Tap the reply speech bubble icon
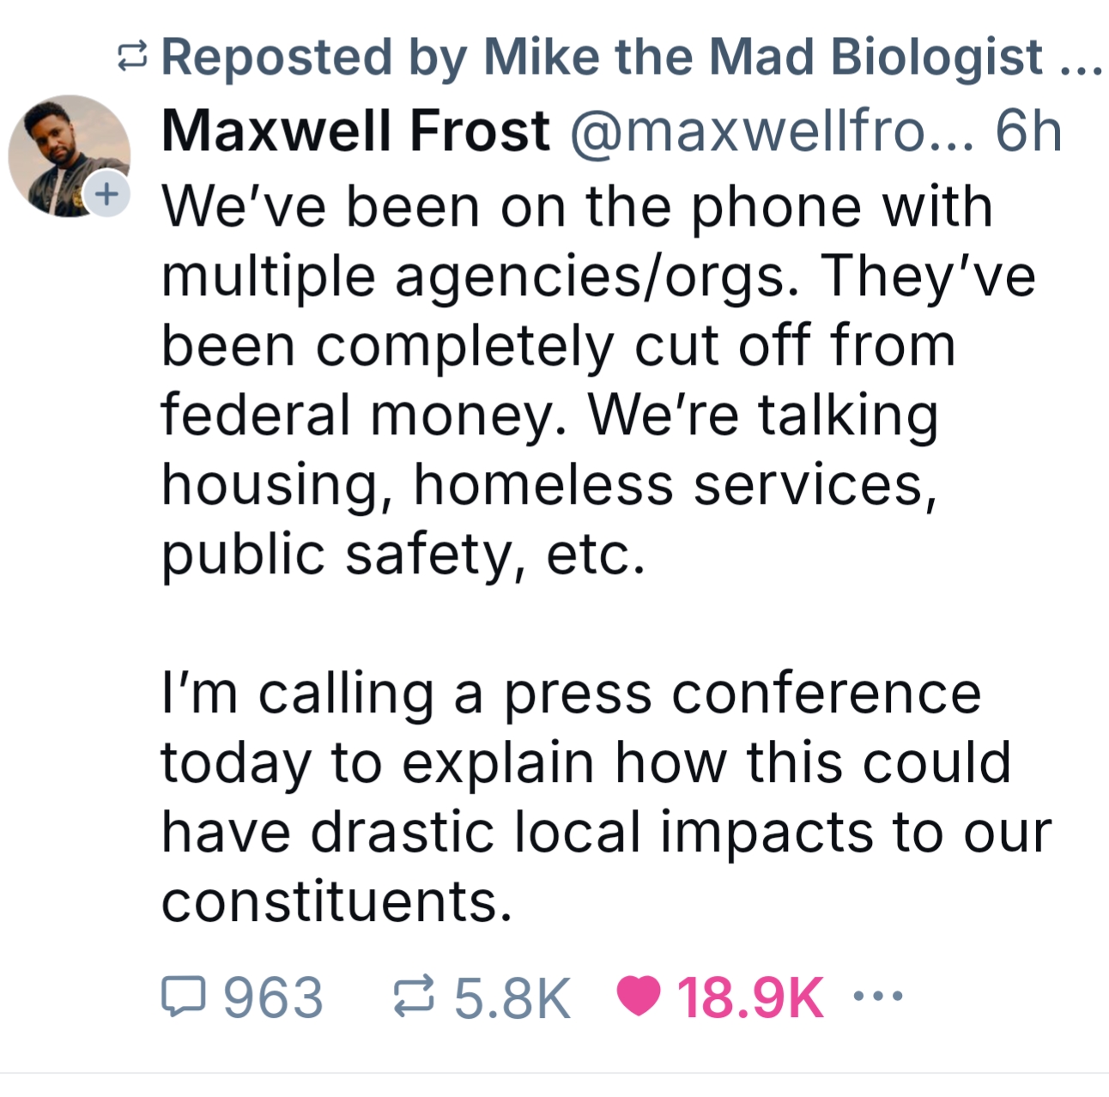This screenshot has width=1109, height=1097. click(x=184, y=997)
